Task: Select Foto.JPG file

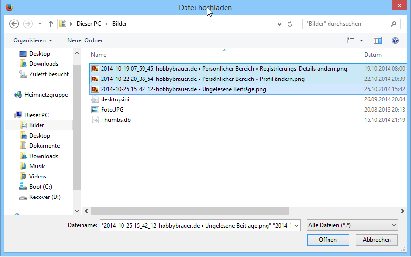Action: (112, 110)
